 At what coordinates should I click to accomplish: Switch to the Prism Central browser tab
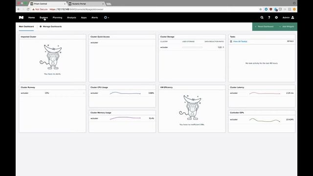click(x=48, y=4)
